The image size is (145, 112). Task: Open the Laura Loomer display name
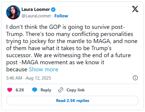(36, 9)
